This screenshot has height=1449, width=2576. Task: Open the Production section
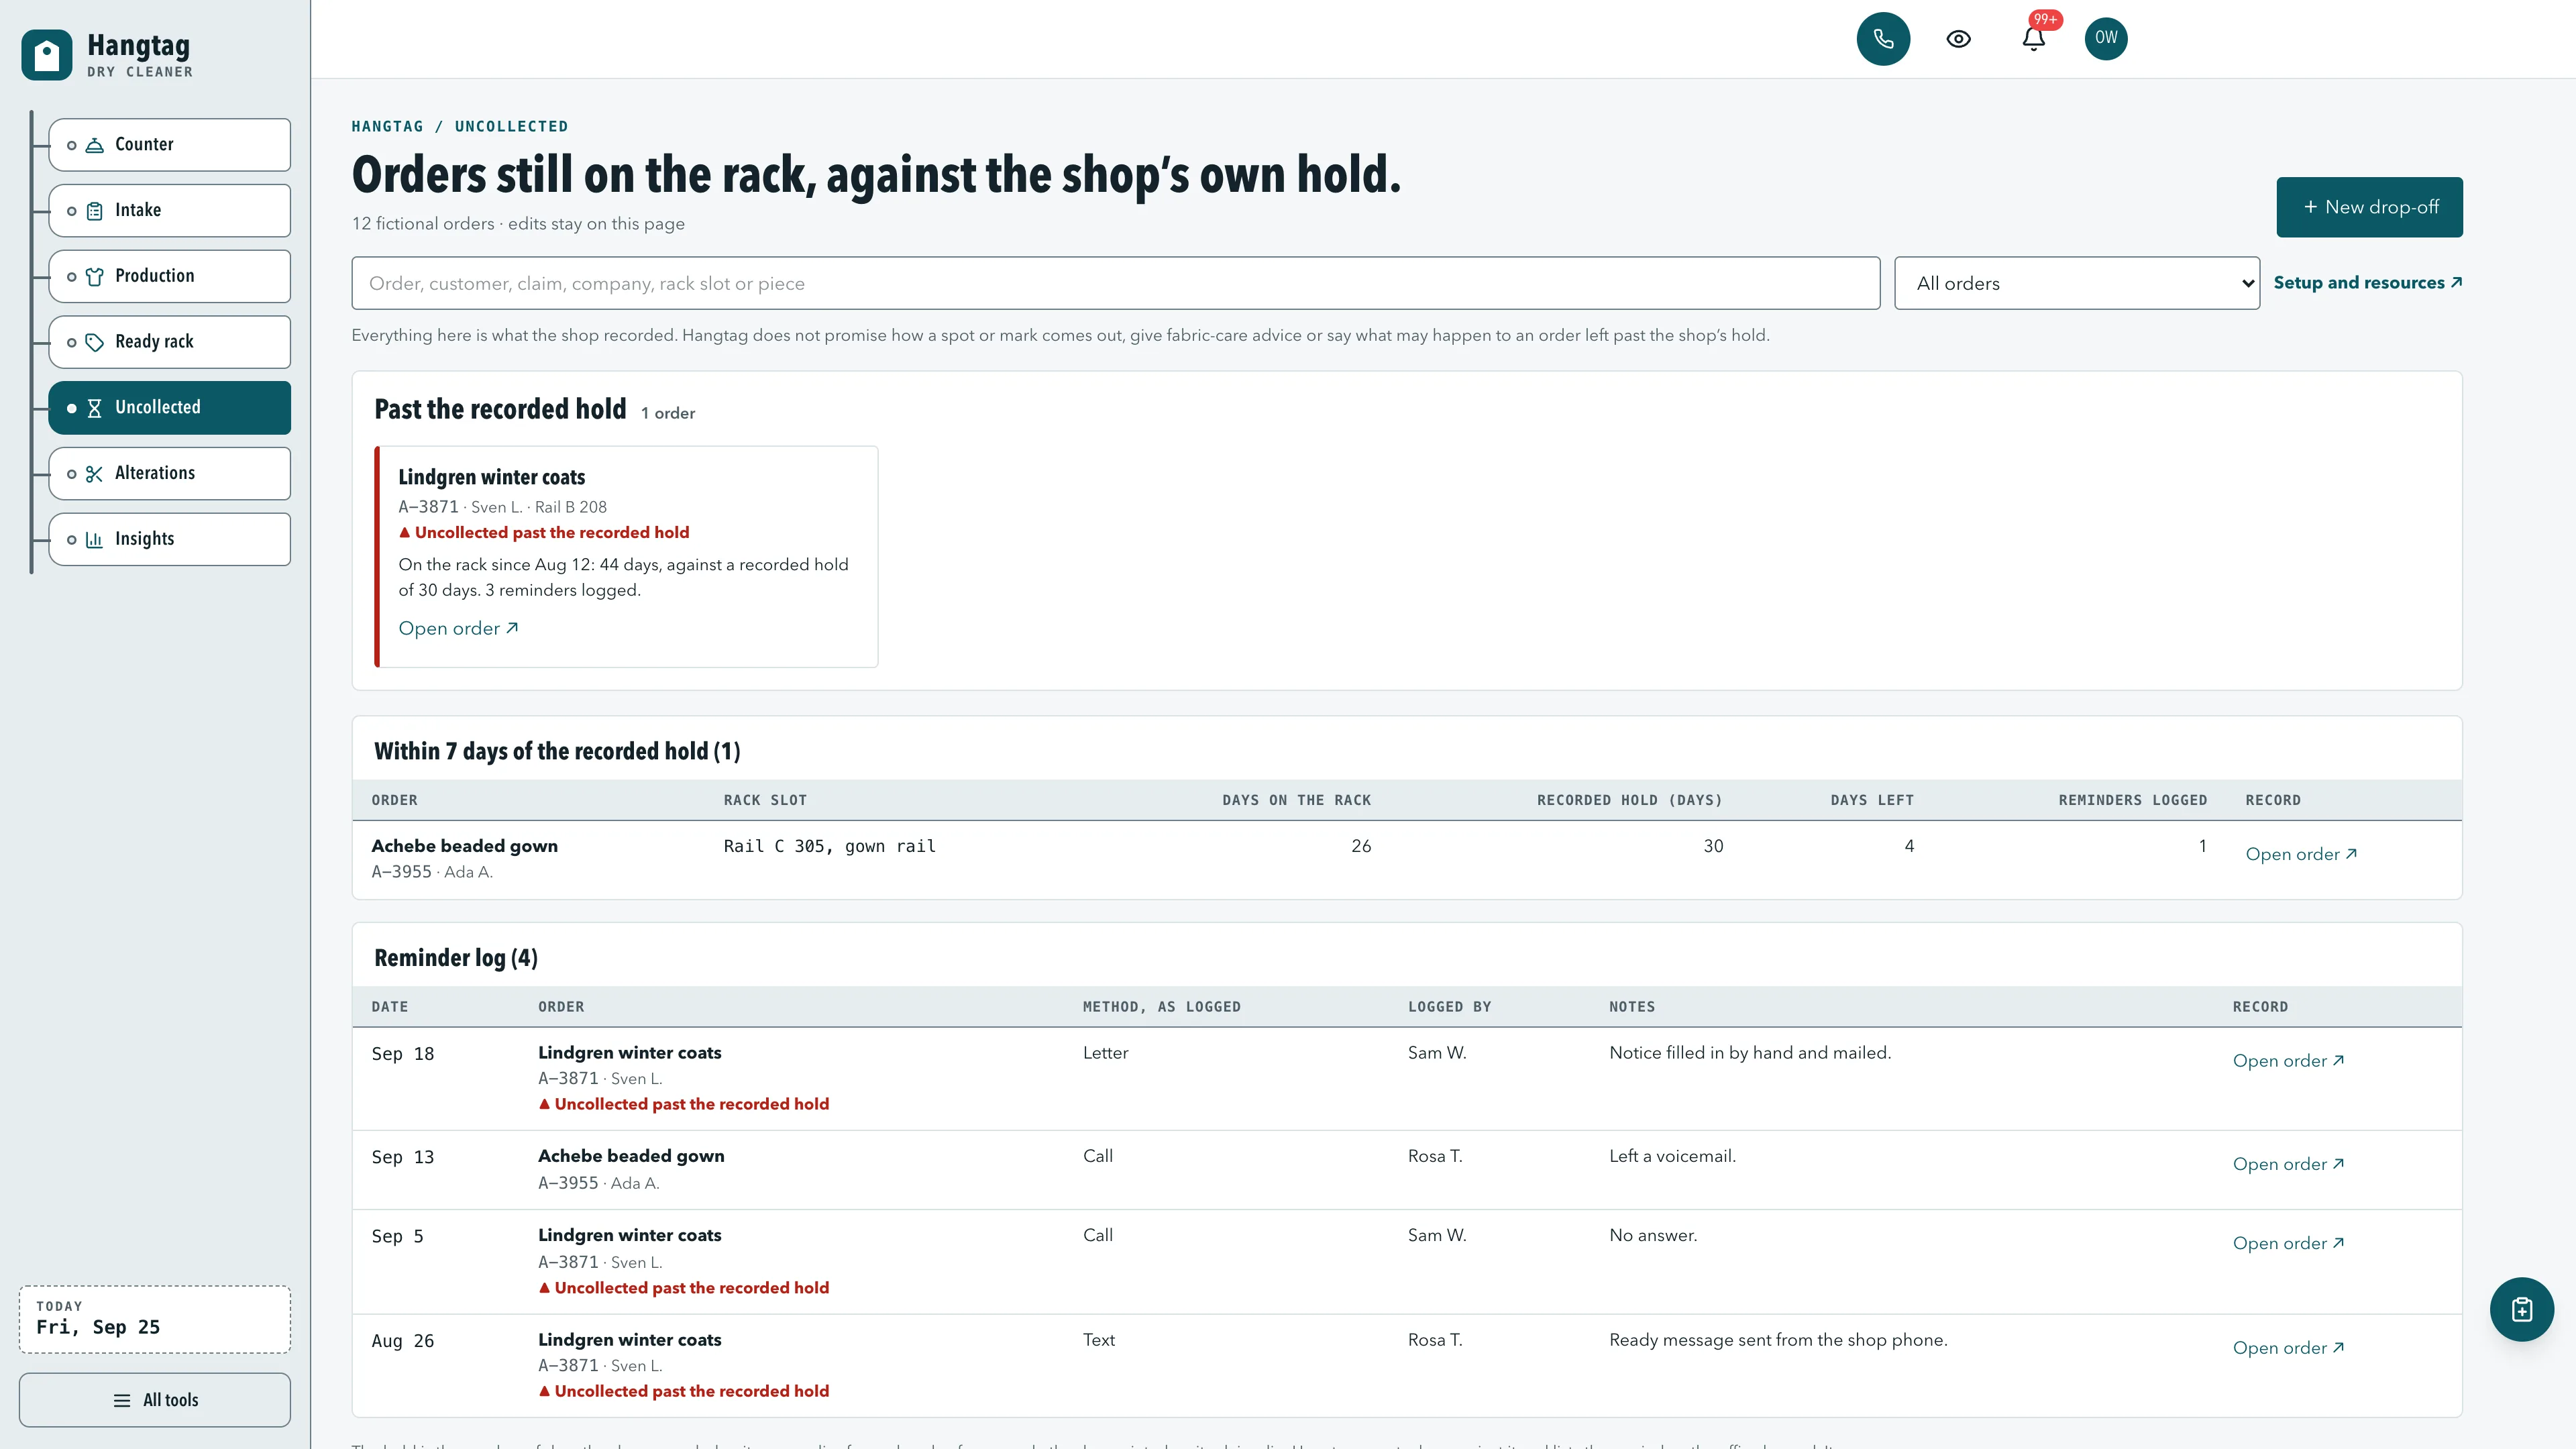[x=169, y=276]
